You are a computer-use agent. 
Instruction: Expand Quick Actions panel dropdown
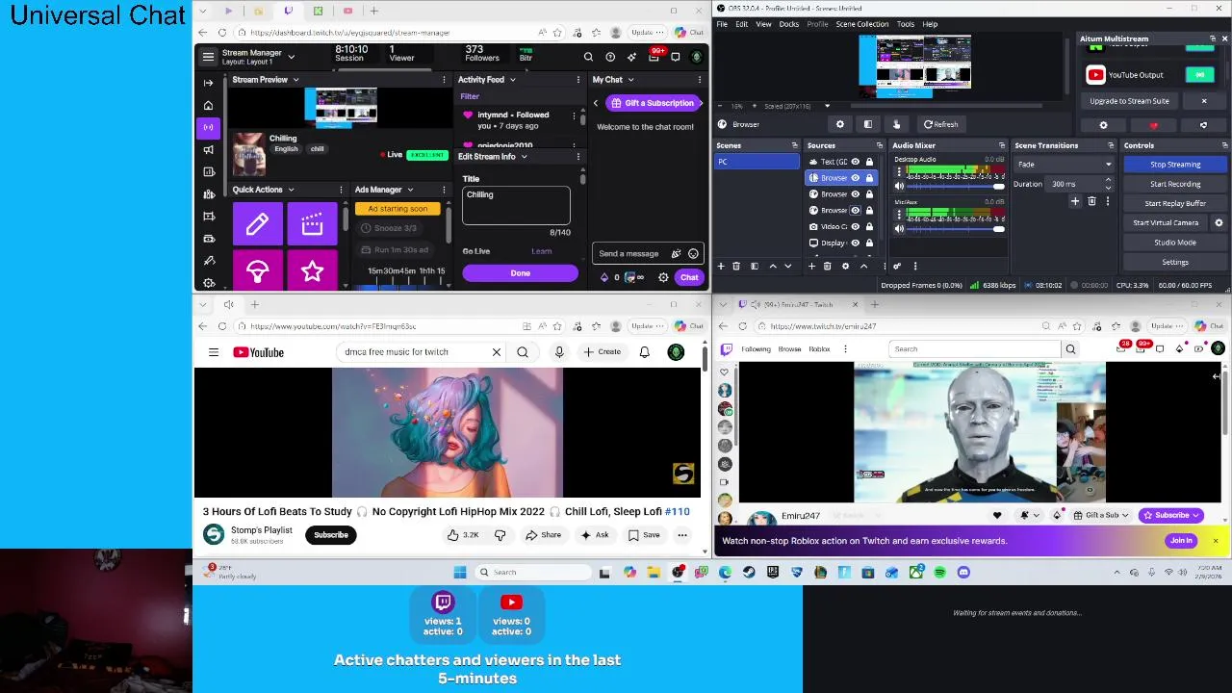pyautogui.click(x=291, y=190)
